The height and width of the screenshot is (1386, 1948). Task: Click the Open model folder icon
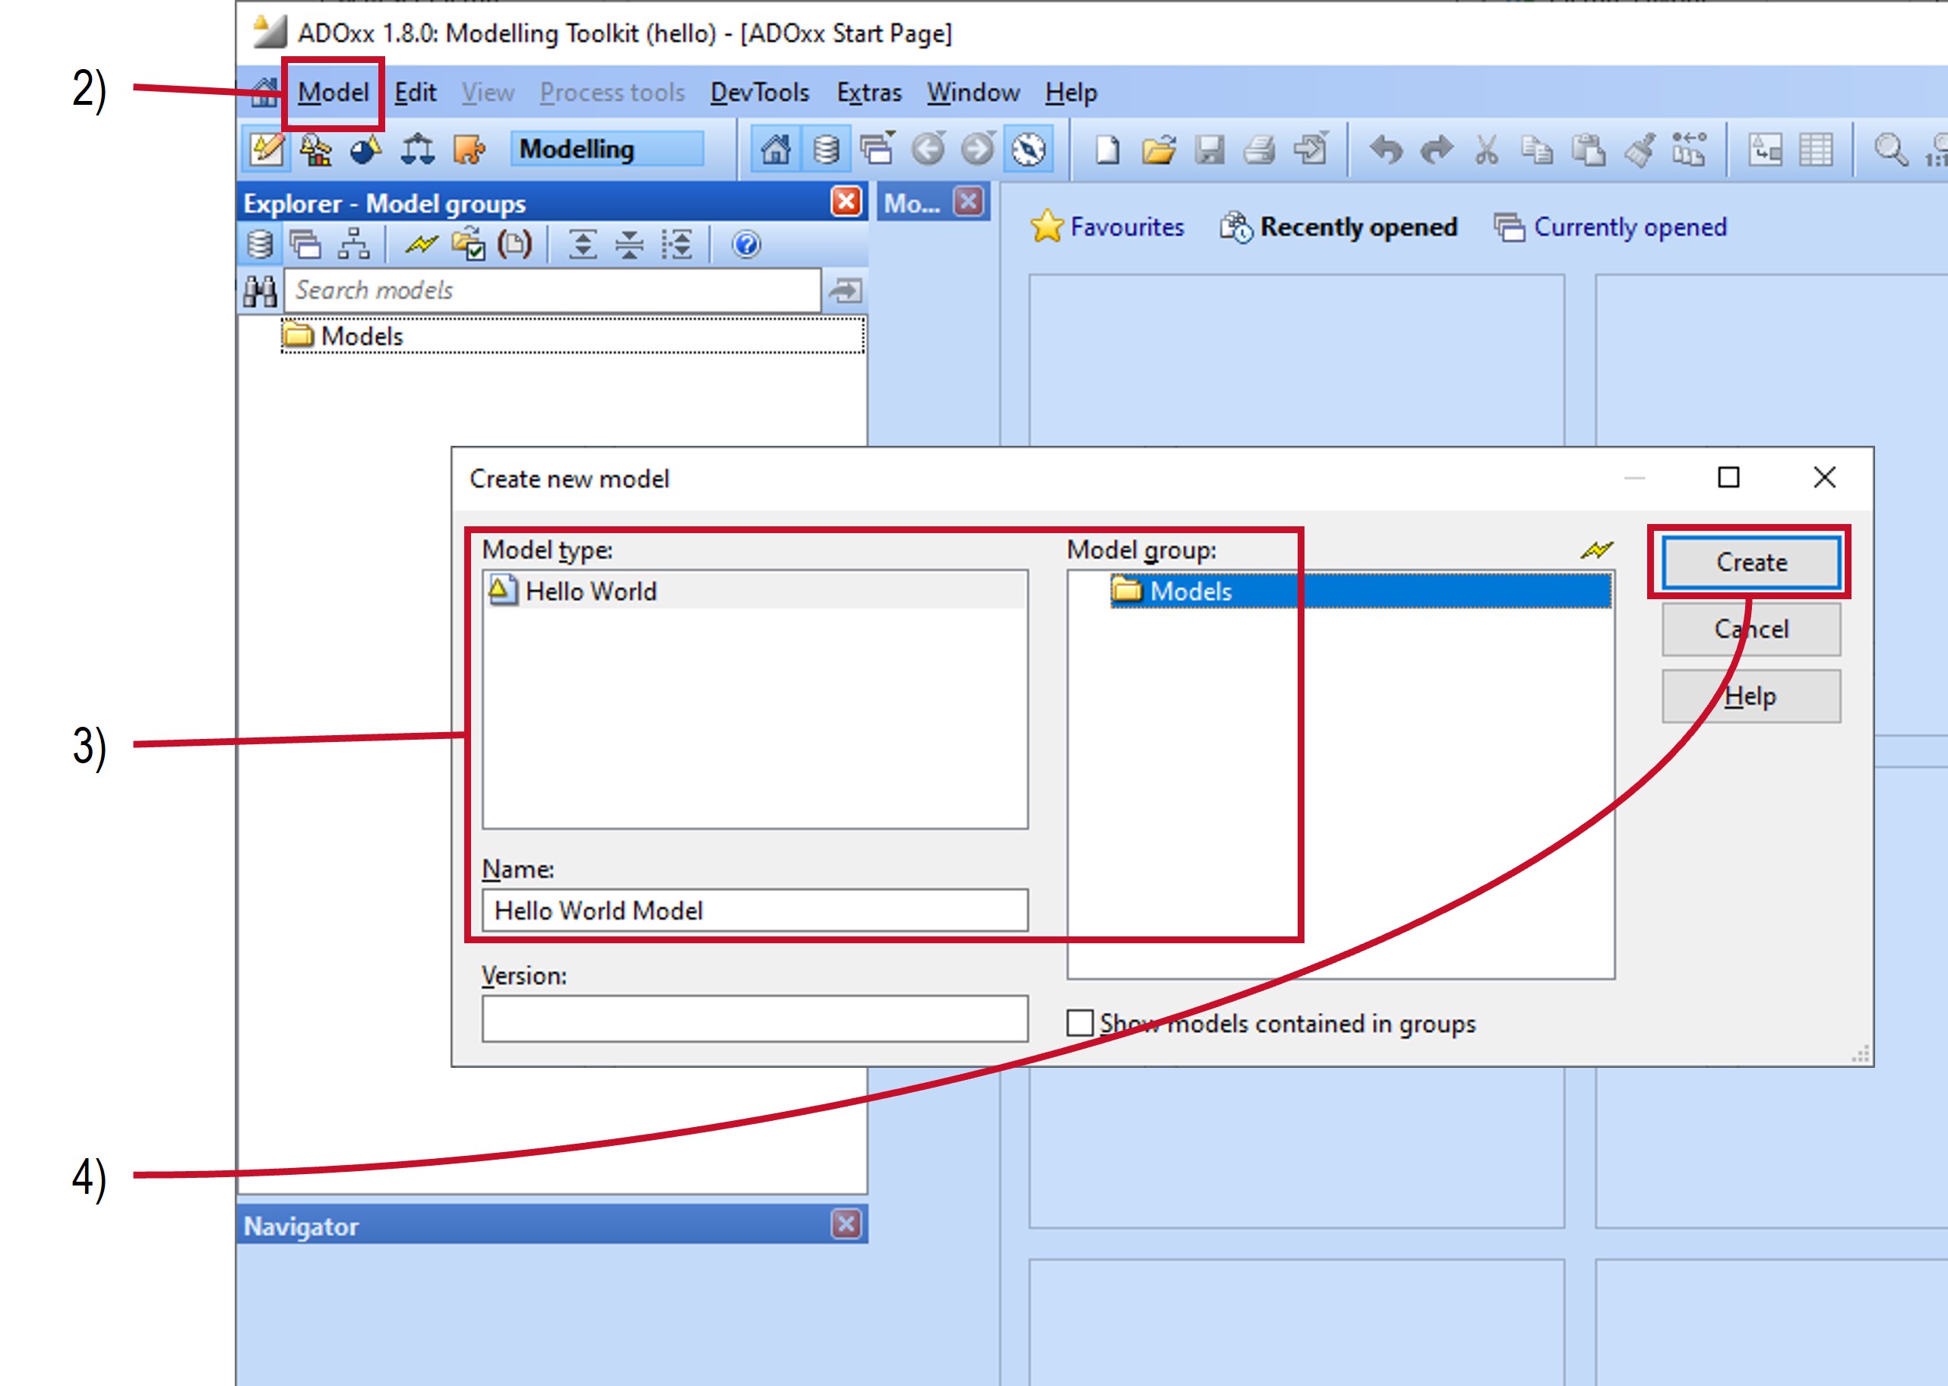[1159, 150]
